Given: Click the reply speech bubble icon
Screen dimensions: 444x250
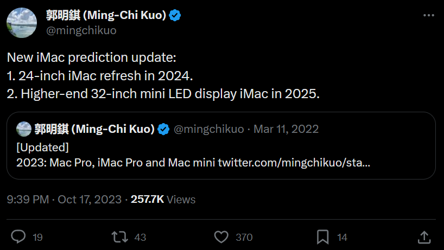Looking at the screenshot, I should [19, 236].
